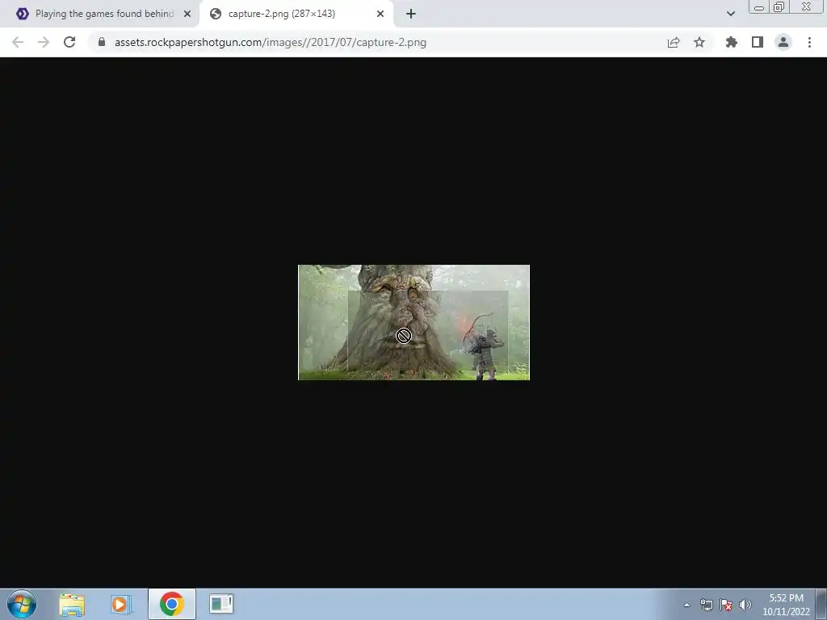Close the capture-2.png tab
The image size is (827, 620).
tap(380, 14)
